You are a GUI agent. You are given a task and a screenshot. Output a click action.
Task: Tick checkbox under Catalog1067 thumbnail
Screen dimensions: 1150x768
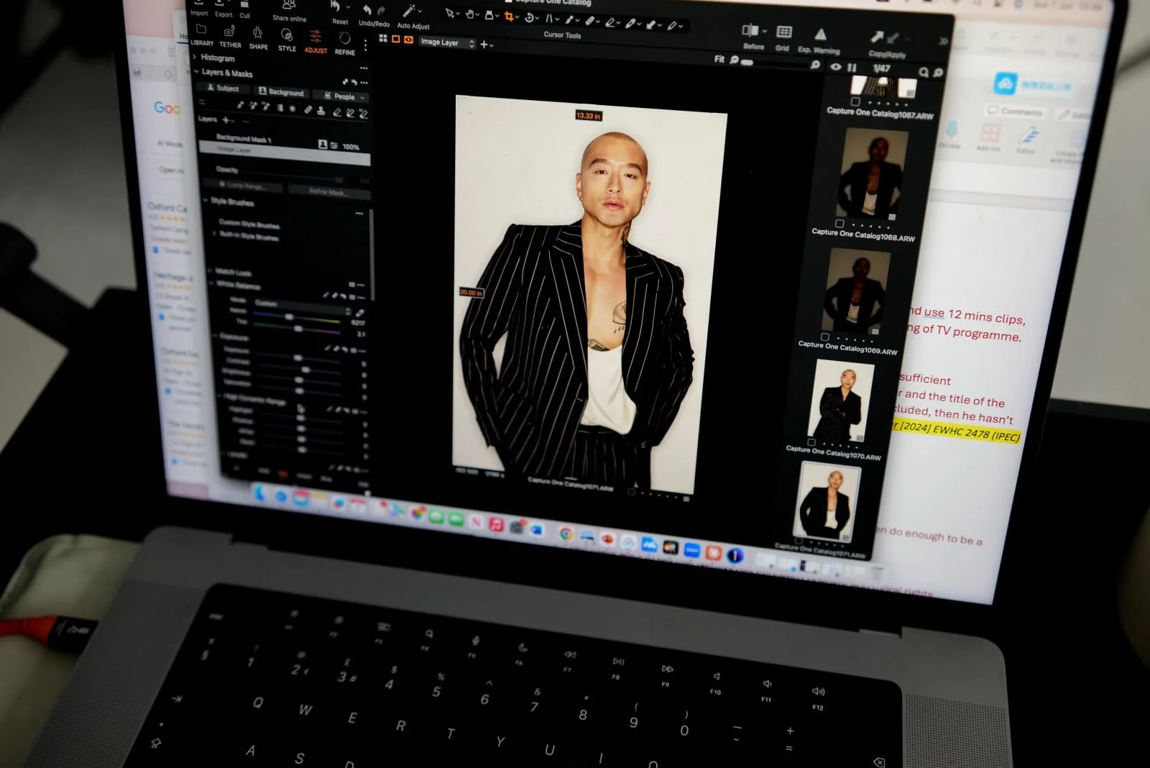(x=855, y=102)
